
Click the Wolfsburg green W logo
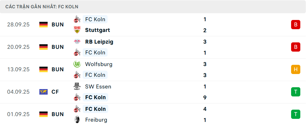pyautogui.click(x=77, y=64)
